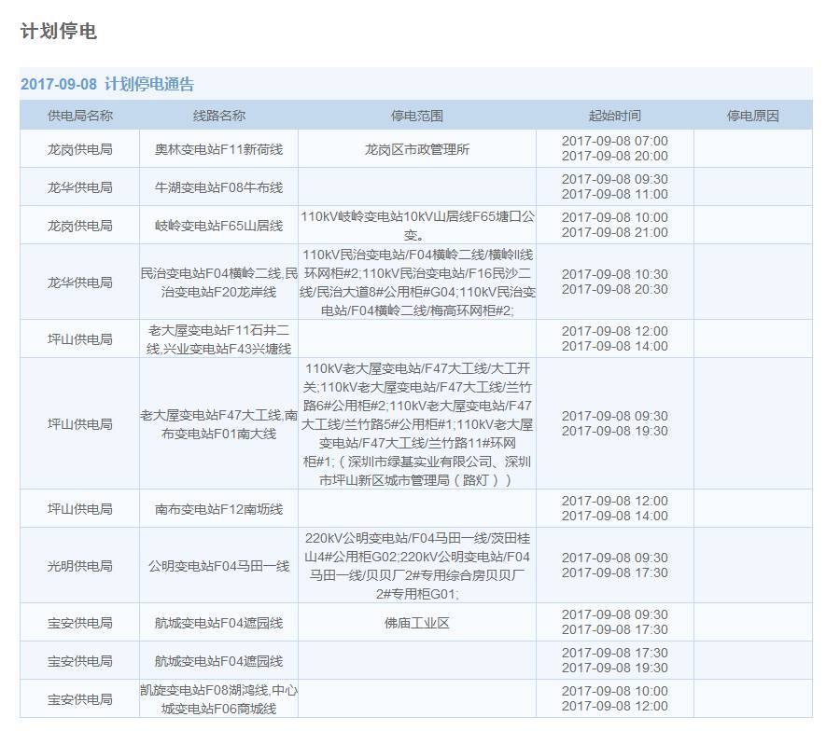The width and height of the screenshot is (840, 731).
Task: Click the 计划停电 page heading
Action: (x=58, y=31)
